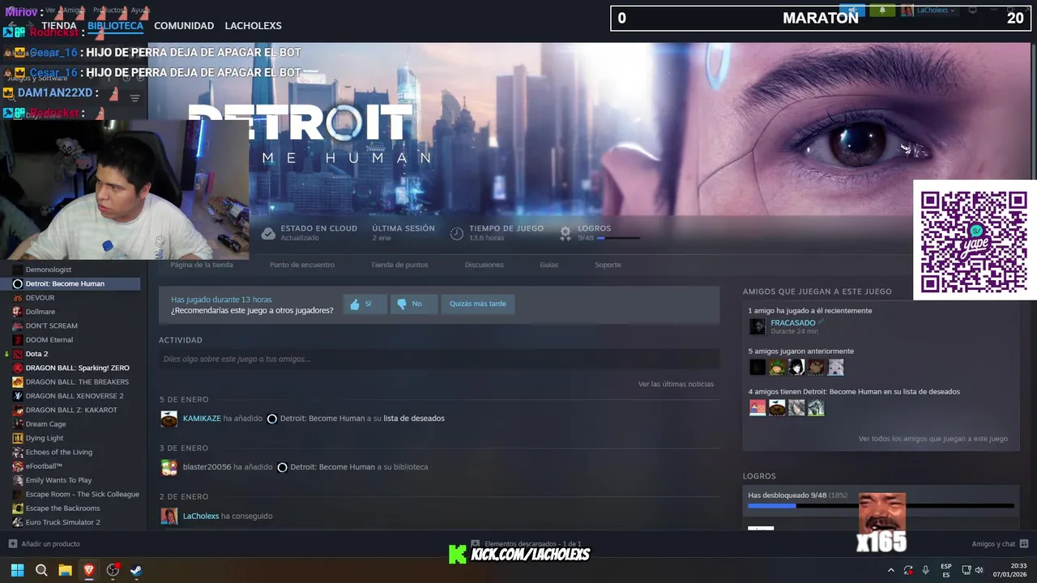Open the Tienda de puntos tab
1037x583 pixels.
coord(399,265)
